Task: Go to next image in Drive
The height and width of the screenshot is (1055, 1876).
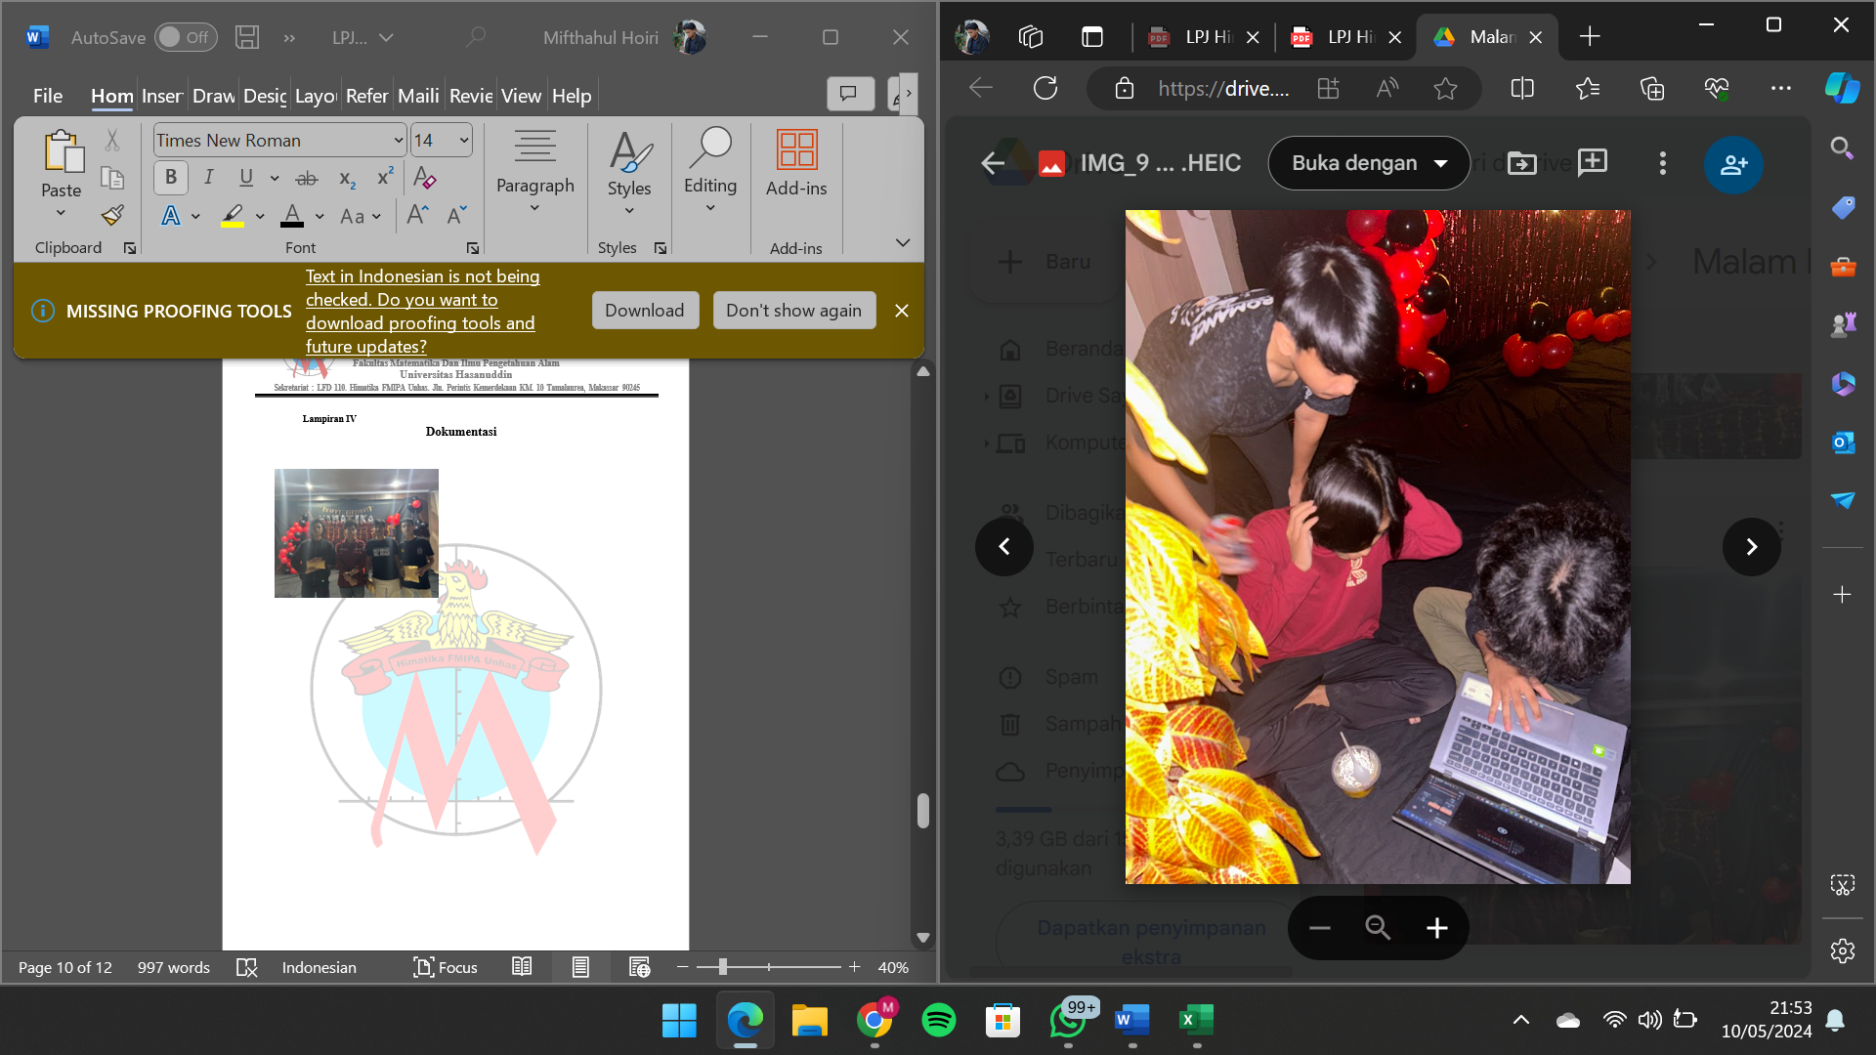Action: (1751, 547)
